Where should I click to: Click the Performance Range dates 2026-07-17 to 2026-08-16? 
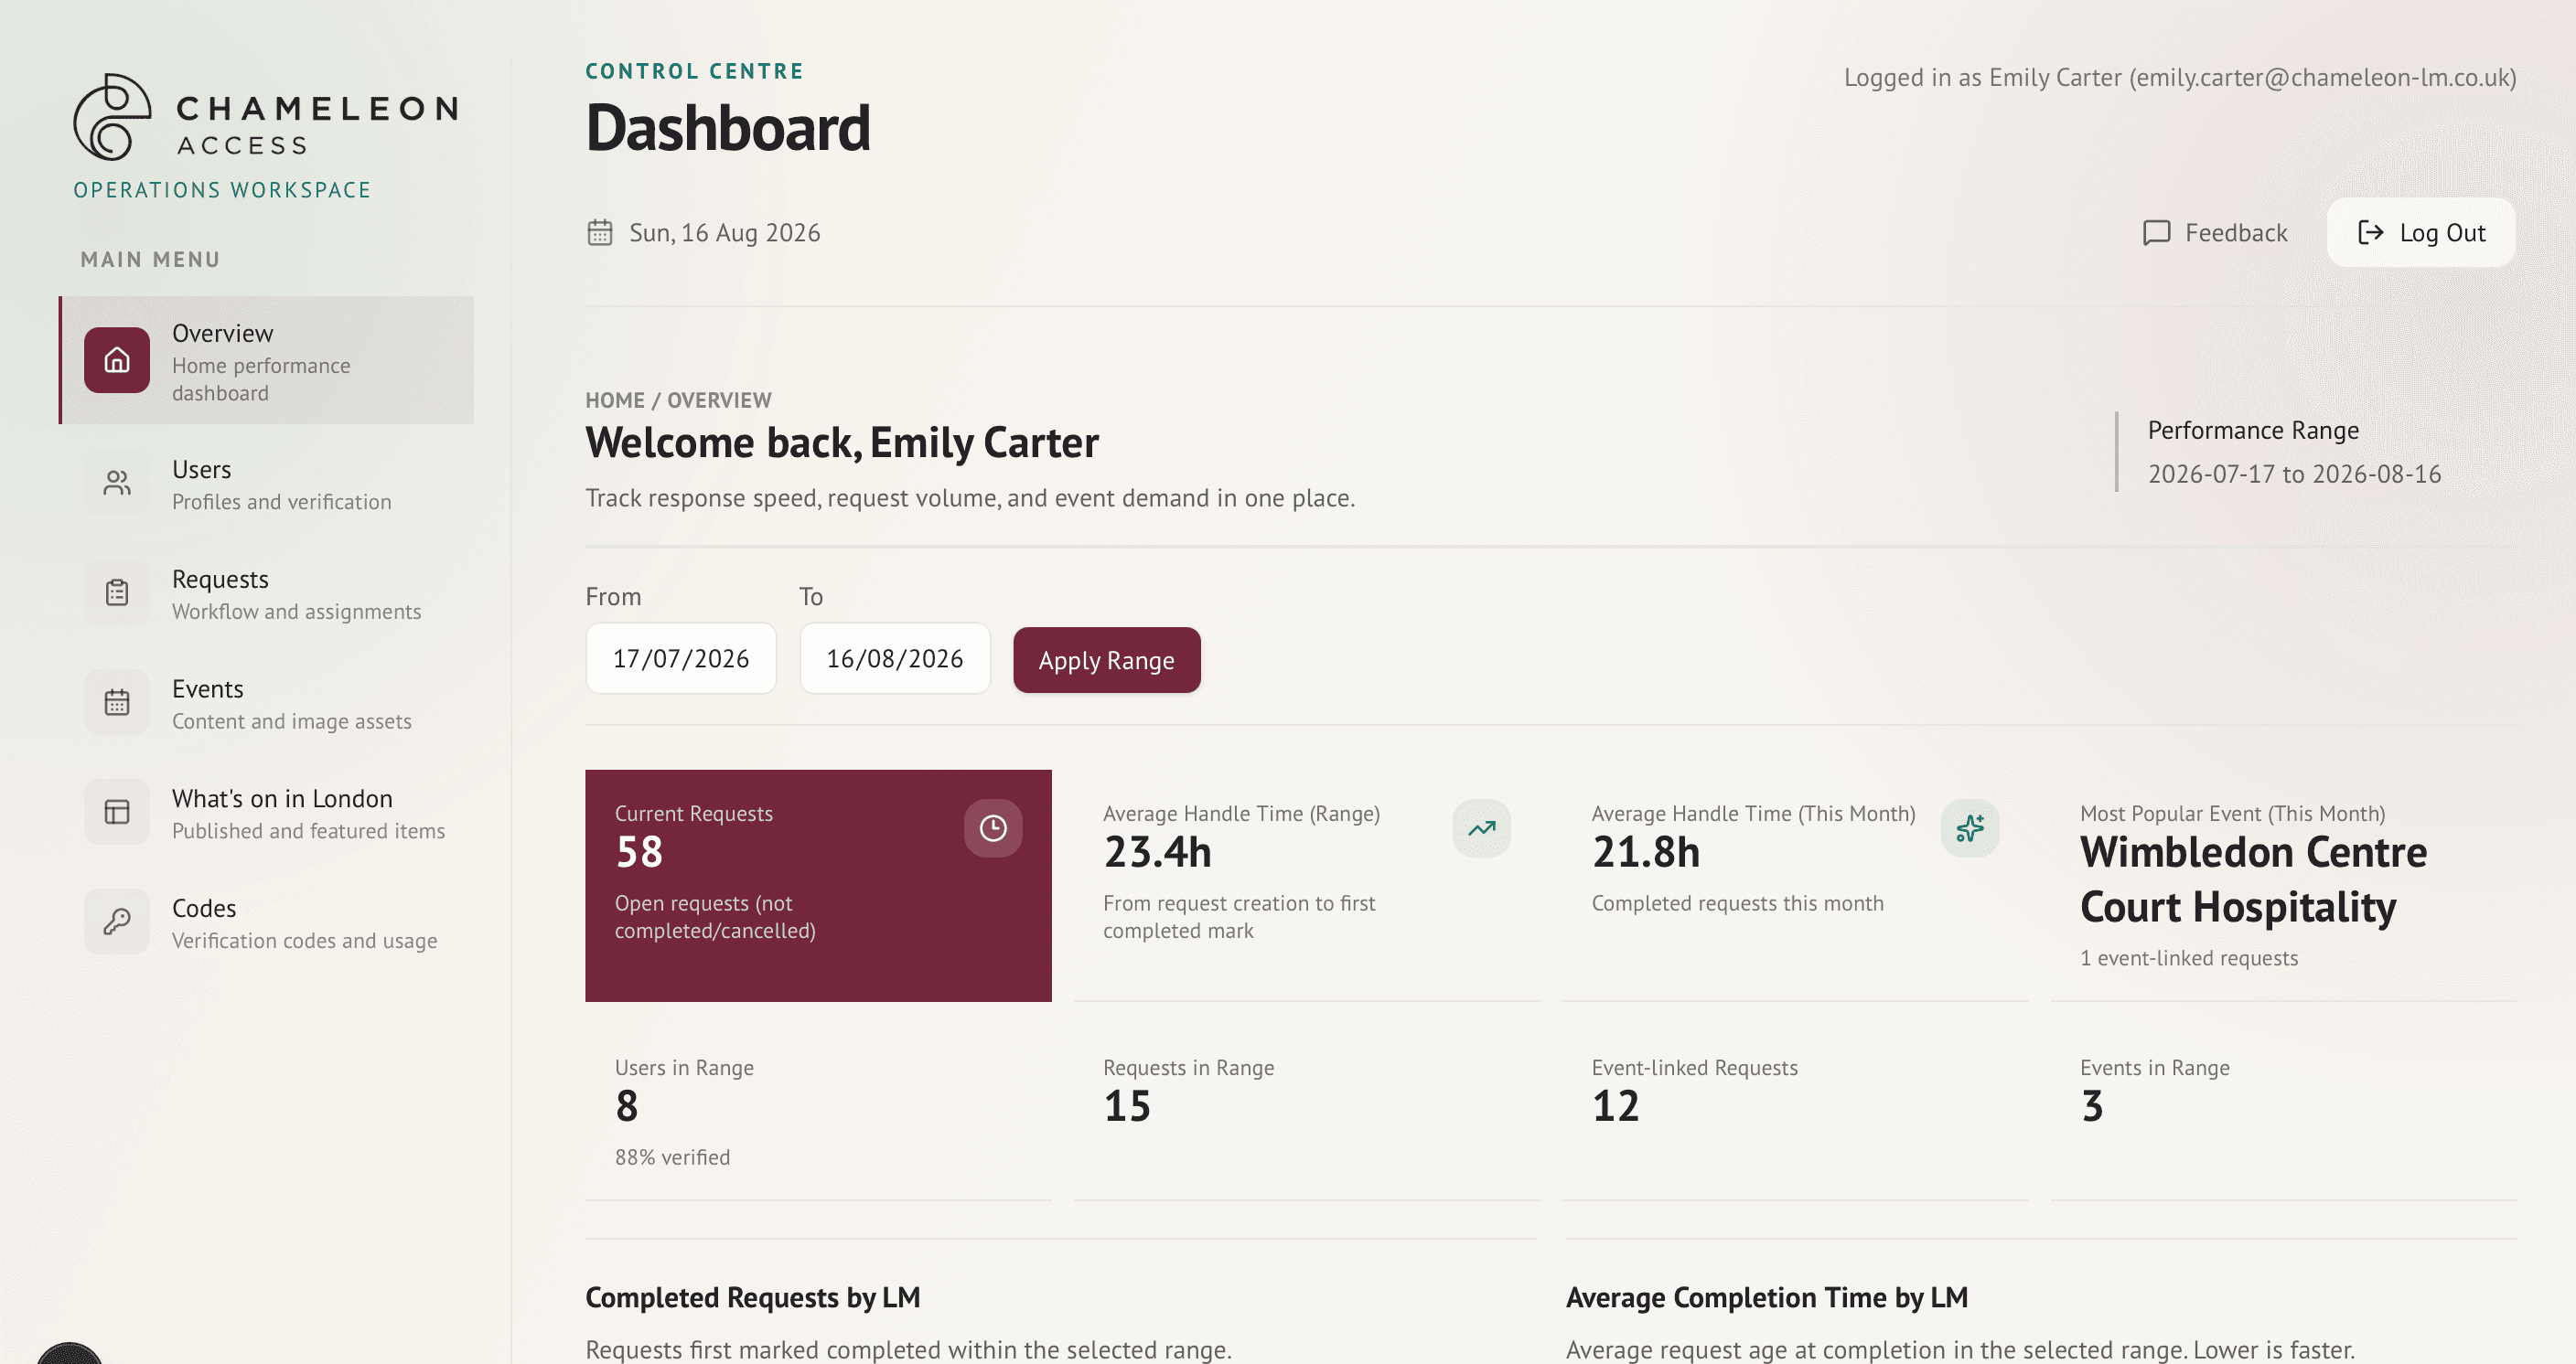click(2294, 474)
